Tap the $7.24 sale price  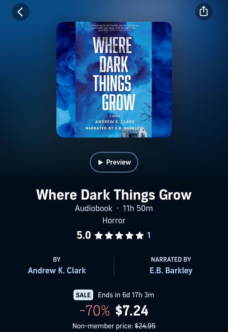tap(132, 311)
